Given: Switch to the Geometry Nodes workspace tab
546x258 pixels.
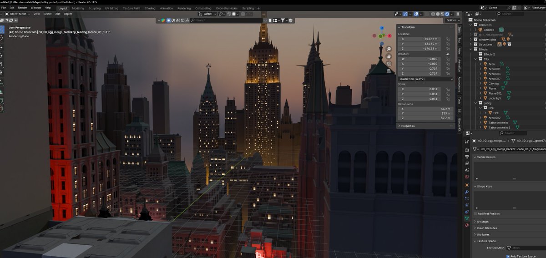Looking at the screenshot, I should pos(227,8).
